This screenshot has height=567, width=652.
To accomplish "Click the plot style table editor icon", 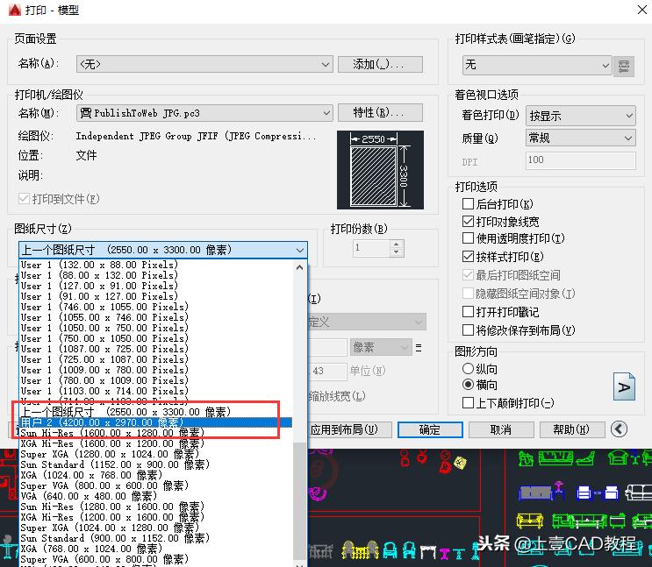I will 623,66.
